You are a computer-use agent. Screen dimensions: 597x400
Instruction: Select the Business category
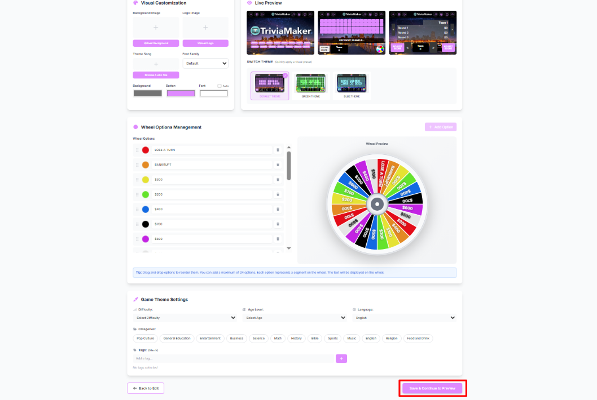(x=236, y=339)
